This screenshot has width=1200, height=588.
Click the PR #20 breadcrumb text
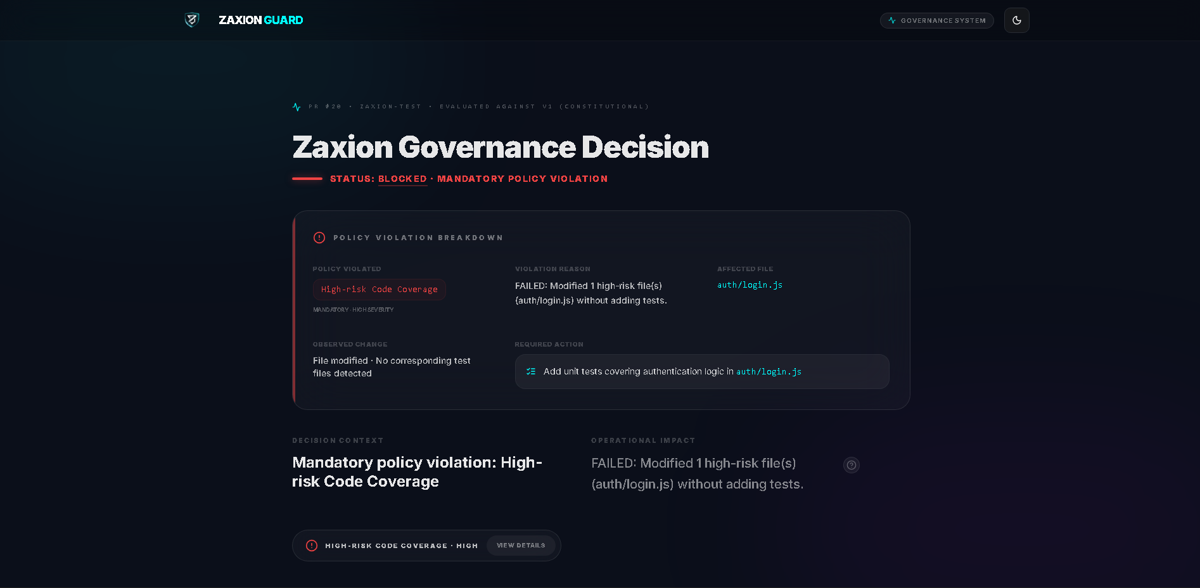tap(324, 106)
